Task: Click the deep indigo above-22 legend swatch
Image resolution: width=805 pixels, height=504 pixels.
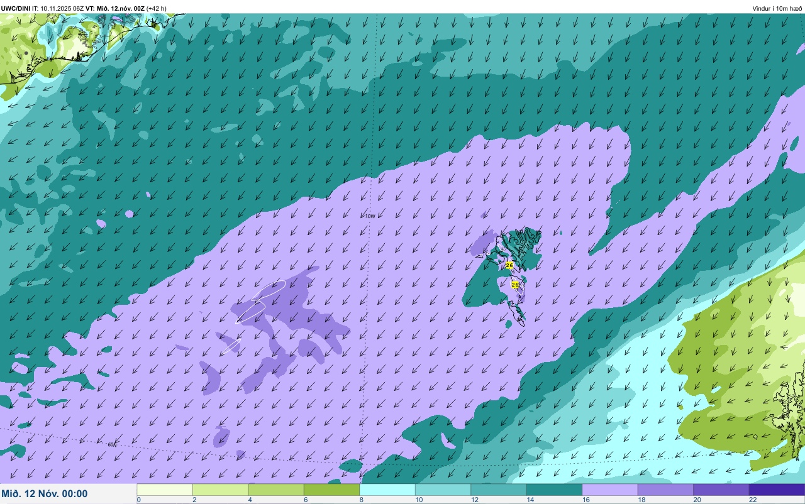Action: (777, 490)
